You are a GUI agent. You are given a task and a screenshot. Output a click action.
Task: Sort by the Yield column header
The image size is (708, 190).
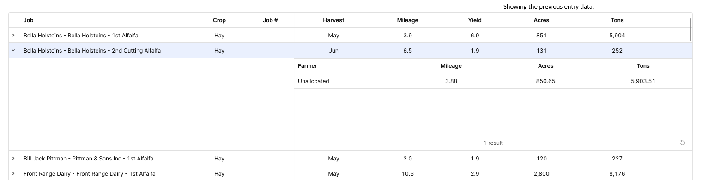tap(475, 20)
